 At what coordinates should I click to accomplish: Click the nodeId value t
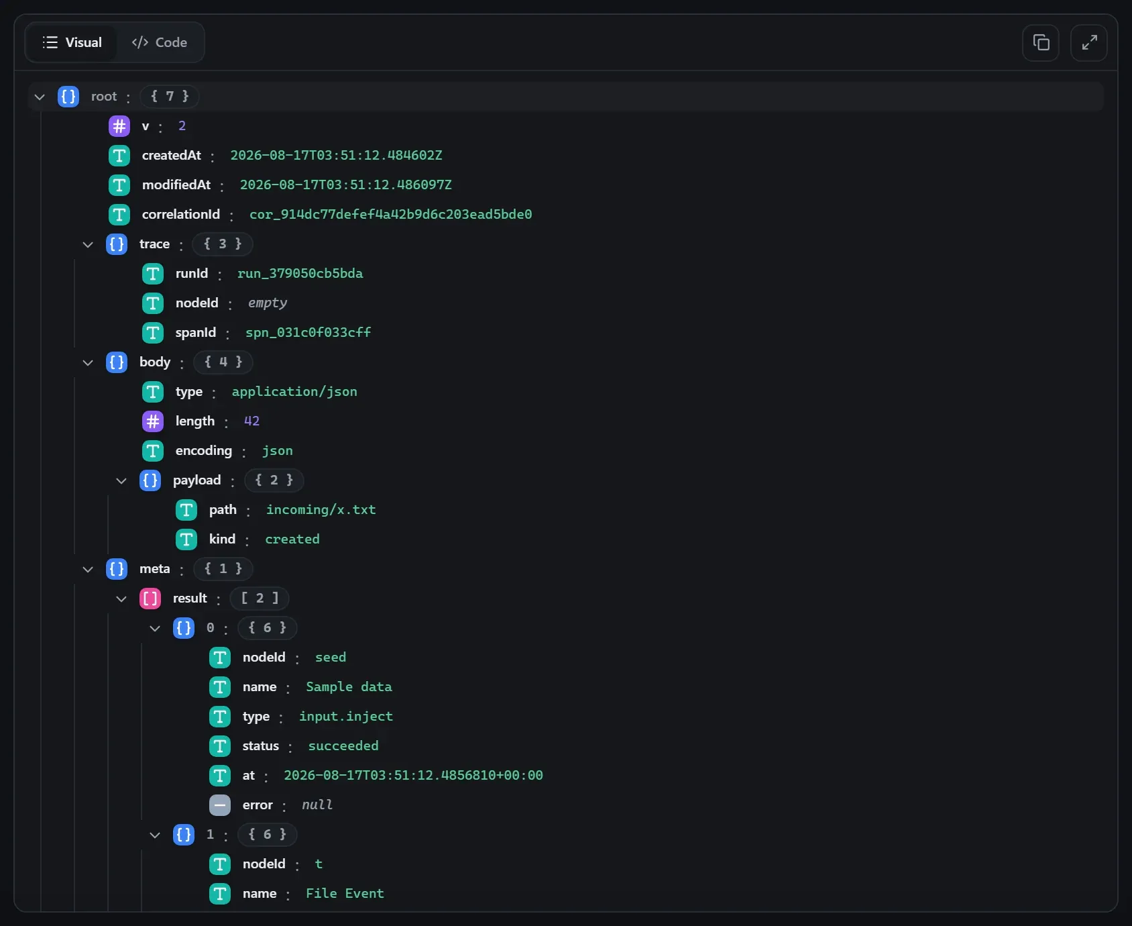tap(319, 864)
